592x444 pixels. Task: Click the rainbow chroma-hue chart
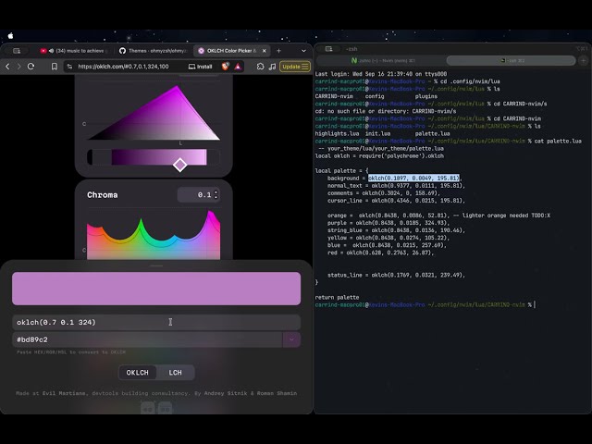[x=154, y=236]
